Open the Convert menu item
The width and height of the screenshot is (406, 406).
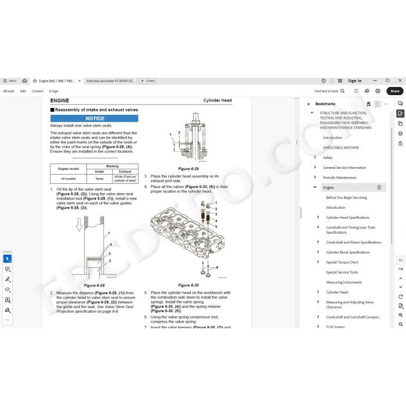(37, 91)
